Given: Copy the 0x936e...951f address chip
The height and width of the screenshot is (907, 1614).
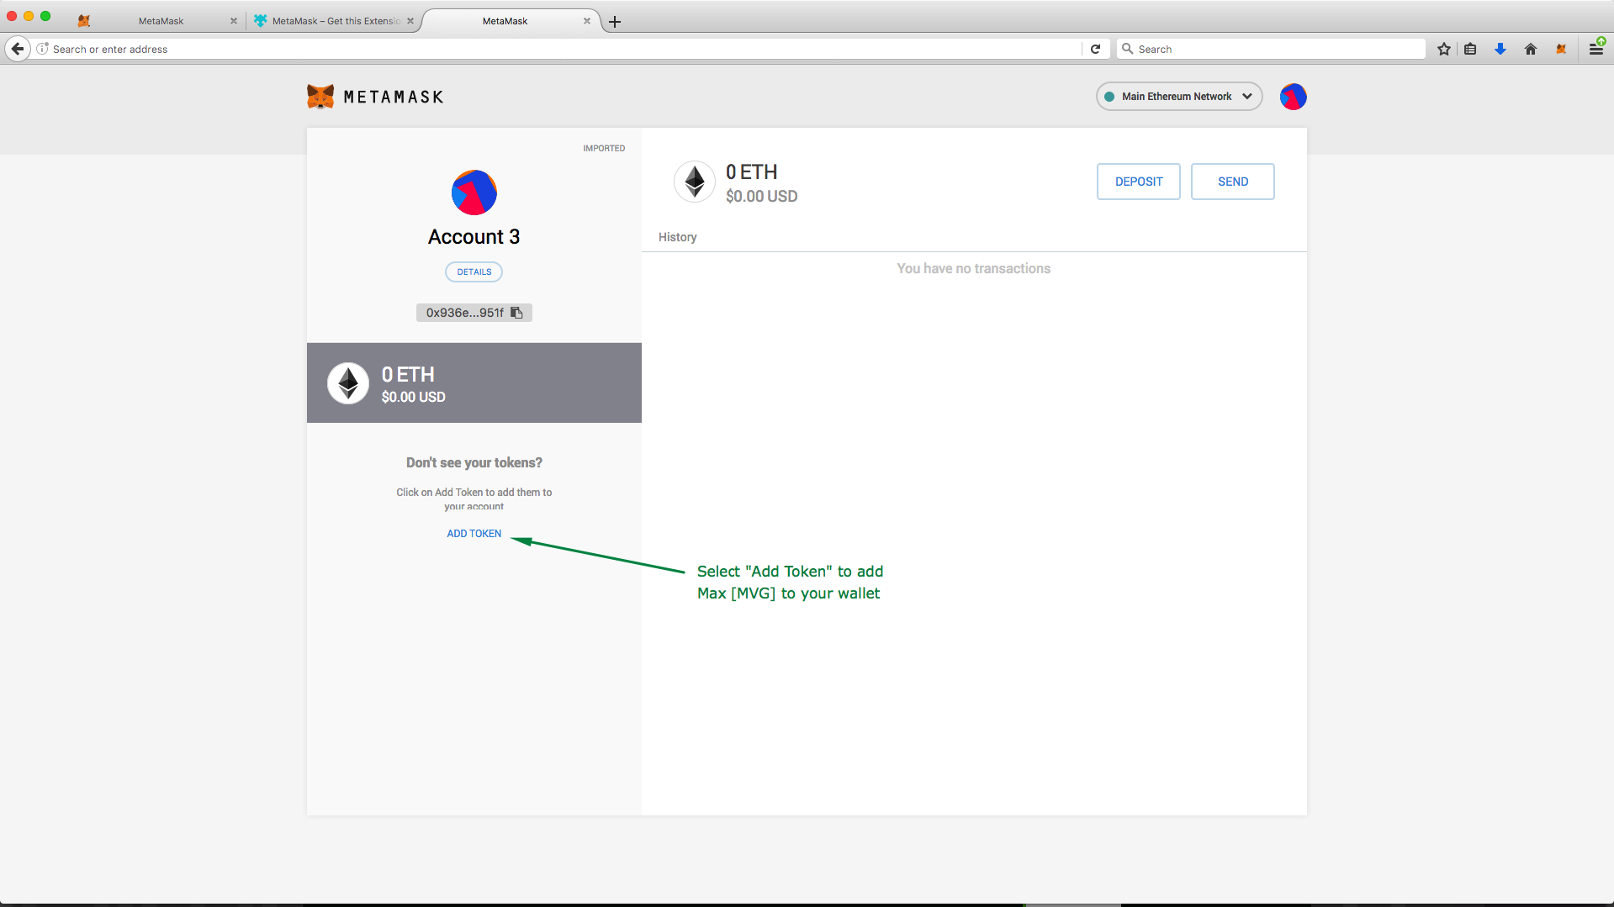Looking at the screenshot, I should tap(474, 313).
